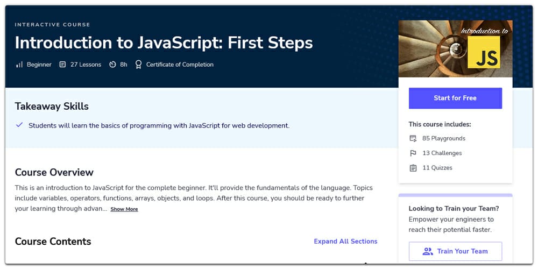Click the checkmark icon under Takeaway Skills
Viewport: 538px width, 269px height.
point(19,125)
